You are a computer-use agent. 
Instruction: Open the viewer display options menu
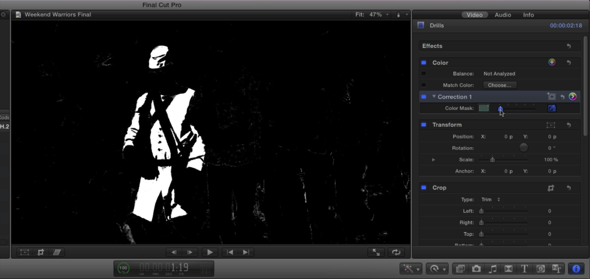[x=401, y=15]
